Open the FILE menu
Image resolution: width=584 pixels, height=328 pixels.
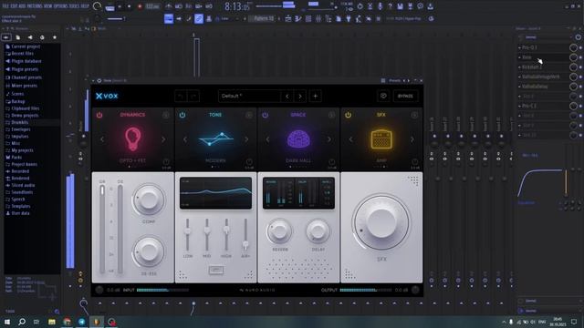click(x=6, y=6)
